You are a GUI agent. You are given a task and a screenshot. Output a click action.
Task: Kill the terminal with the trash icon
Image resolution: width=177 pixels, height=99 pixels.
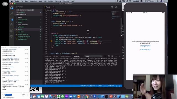tap(112, 56)
